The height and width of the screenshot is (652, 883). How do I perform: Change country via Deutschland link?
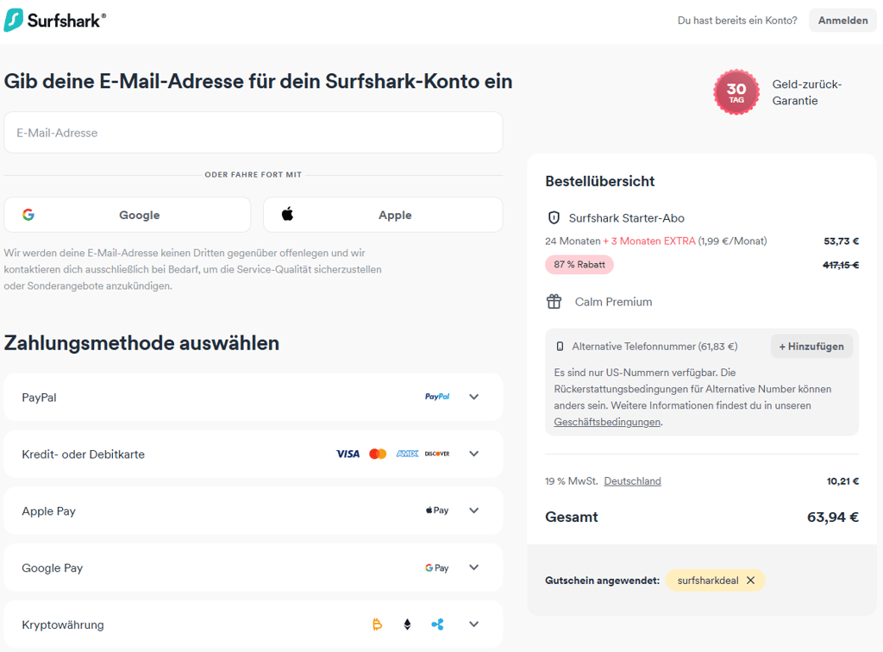[632, 481]
